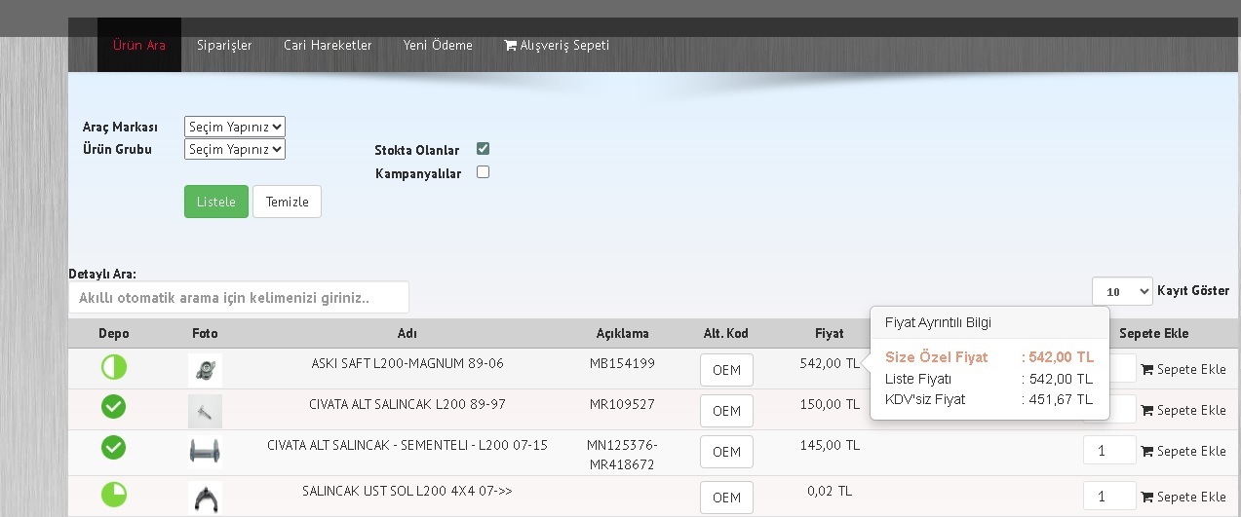Go to the Siparişler tab

(x=224, y=46)
